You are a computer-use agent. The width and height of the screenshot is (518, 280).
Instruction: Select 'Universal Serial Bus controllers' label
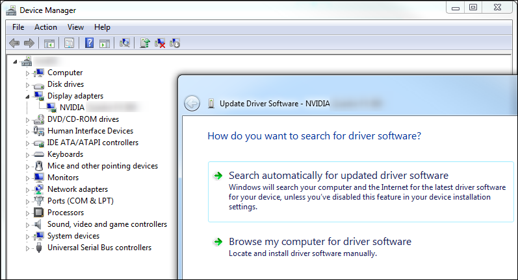[99, 248]
